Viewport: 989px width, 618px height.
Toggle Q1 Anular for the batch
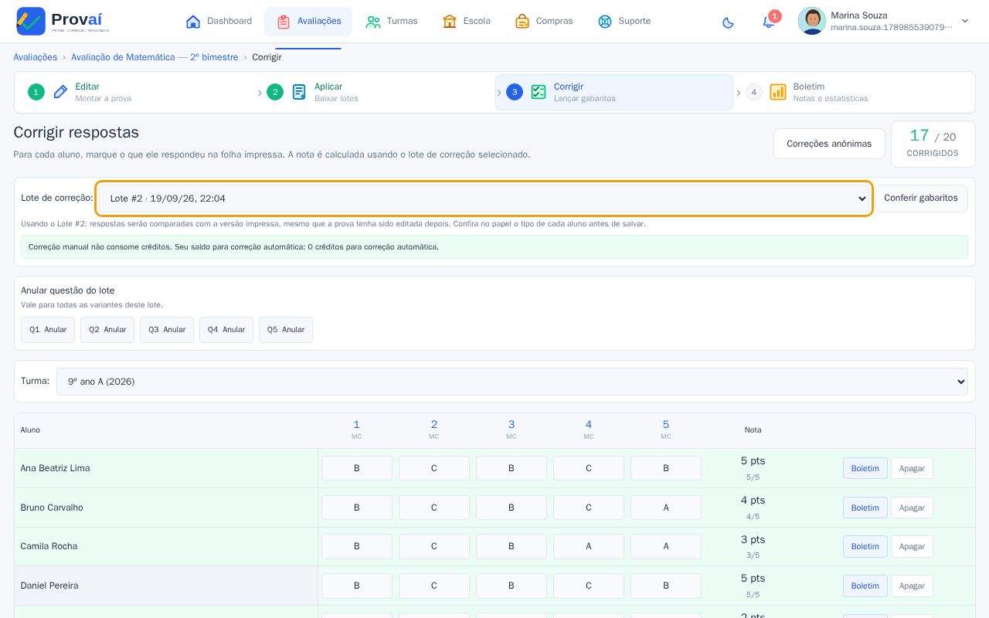(x=48, y=330)
